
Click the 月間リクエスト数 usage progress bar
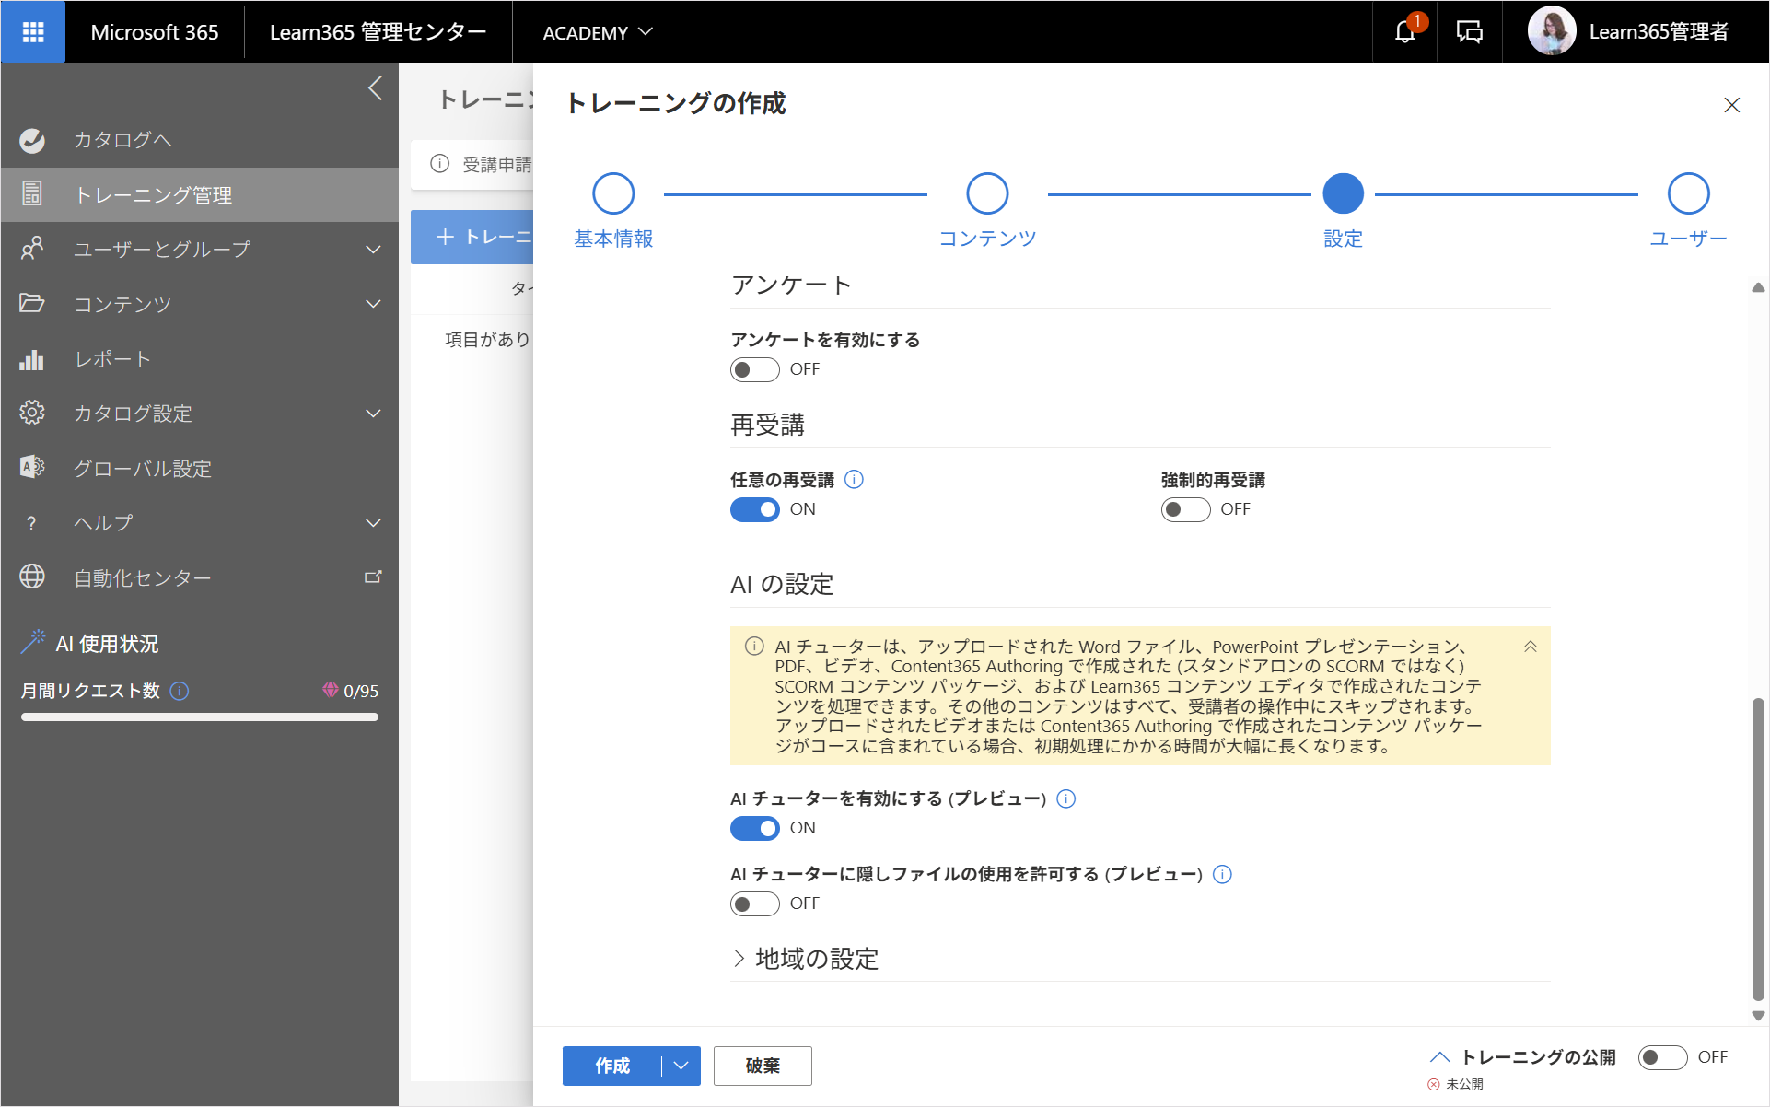(x=200, y=717)
